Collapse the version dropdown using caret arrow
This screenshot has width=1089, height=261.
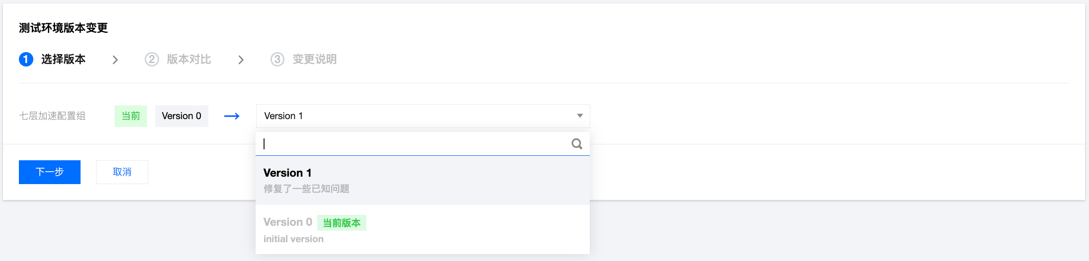pyautogui.click(x=580, y=116)
